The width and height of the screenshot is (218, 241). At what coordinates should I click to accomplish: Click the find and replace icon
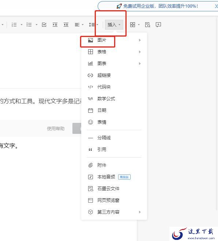(147, 25)
